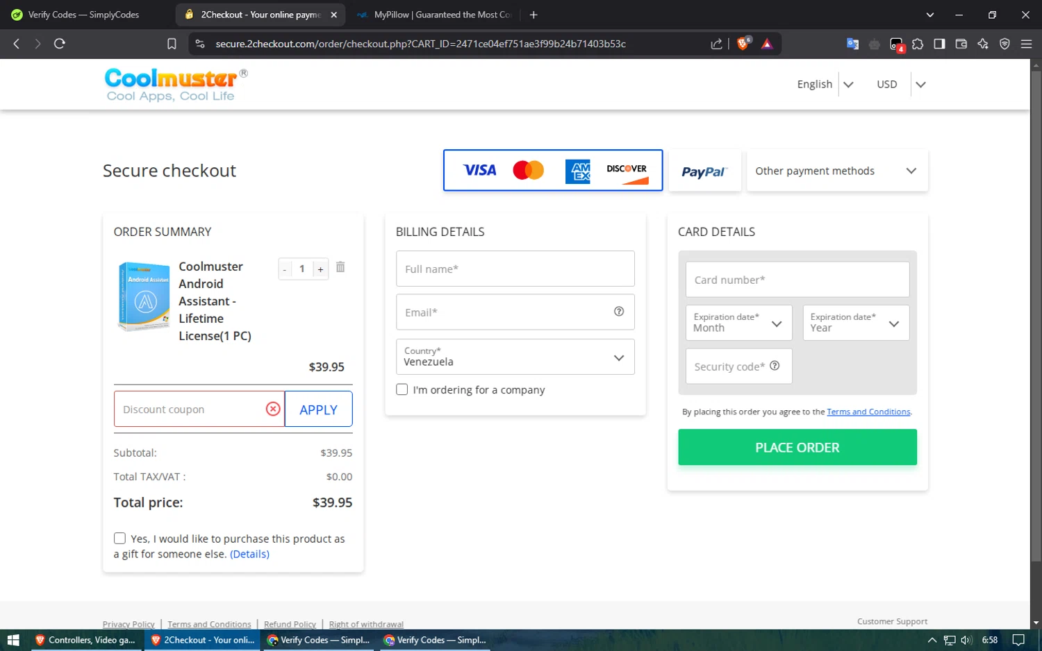
Task: Toggle the browser sidebar panel icon
Action: tap(939, 44)
